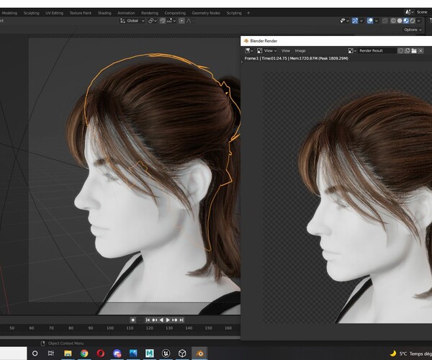Toggle proportional editing
The image size is (432, 360).
point(181,21)
